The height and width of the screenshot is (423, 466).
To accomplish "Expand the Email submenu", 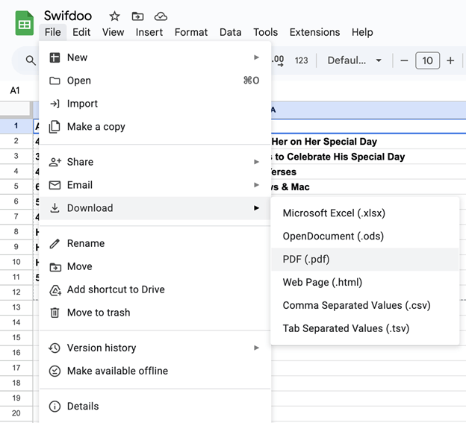I will tap(155, 185).
